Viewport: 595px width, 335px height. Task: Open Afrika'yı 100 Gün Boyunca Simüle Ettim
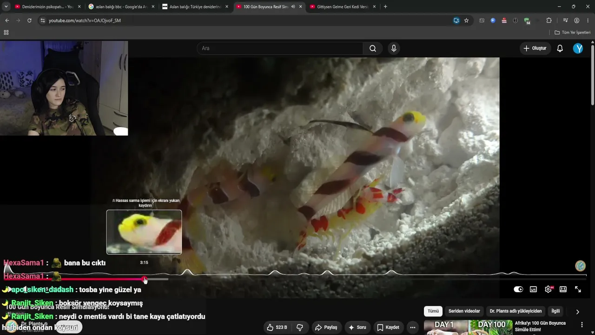point(541,326)
